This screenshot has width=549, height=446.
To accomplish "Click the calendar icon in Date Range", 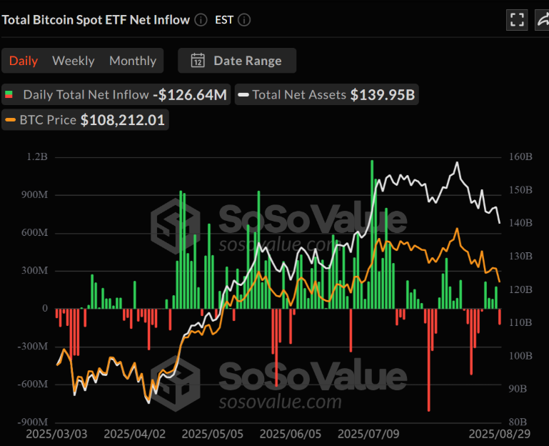I will 198,61.
